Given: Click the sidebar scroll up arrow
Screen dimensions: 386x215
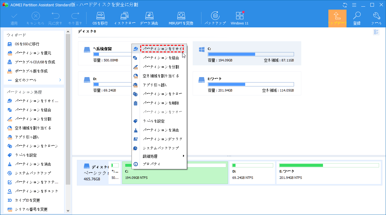Looking at the screenshot, I should (x=68, y=31).
